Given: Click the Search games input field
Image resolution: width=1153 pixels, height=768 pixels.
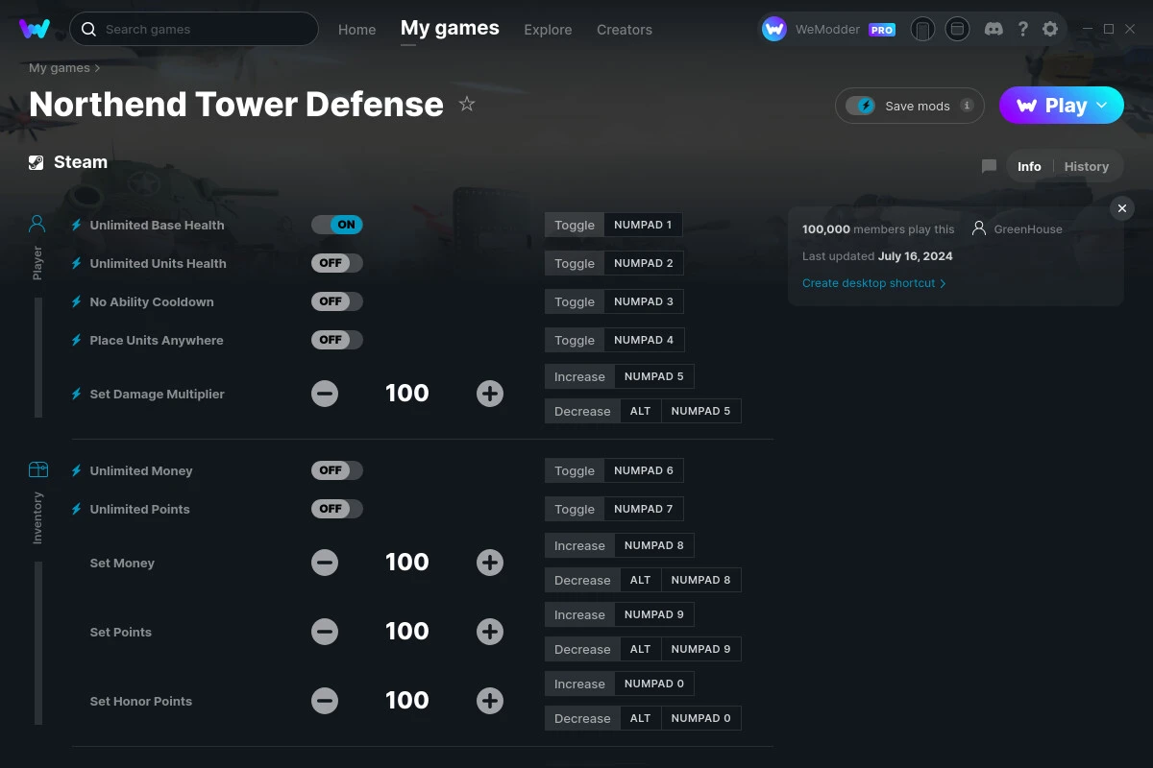Looking at the screenshot, I should [x=192, y=29].
